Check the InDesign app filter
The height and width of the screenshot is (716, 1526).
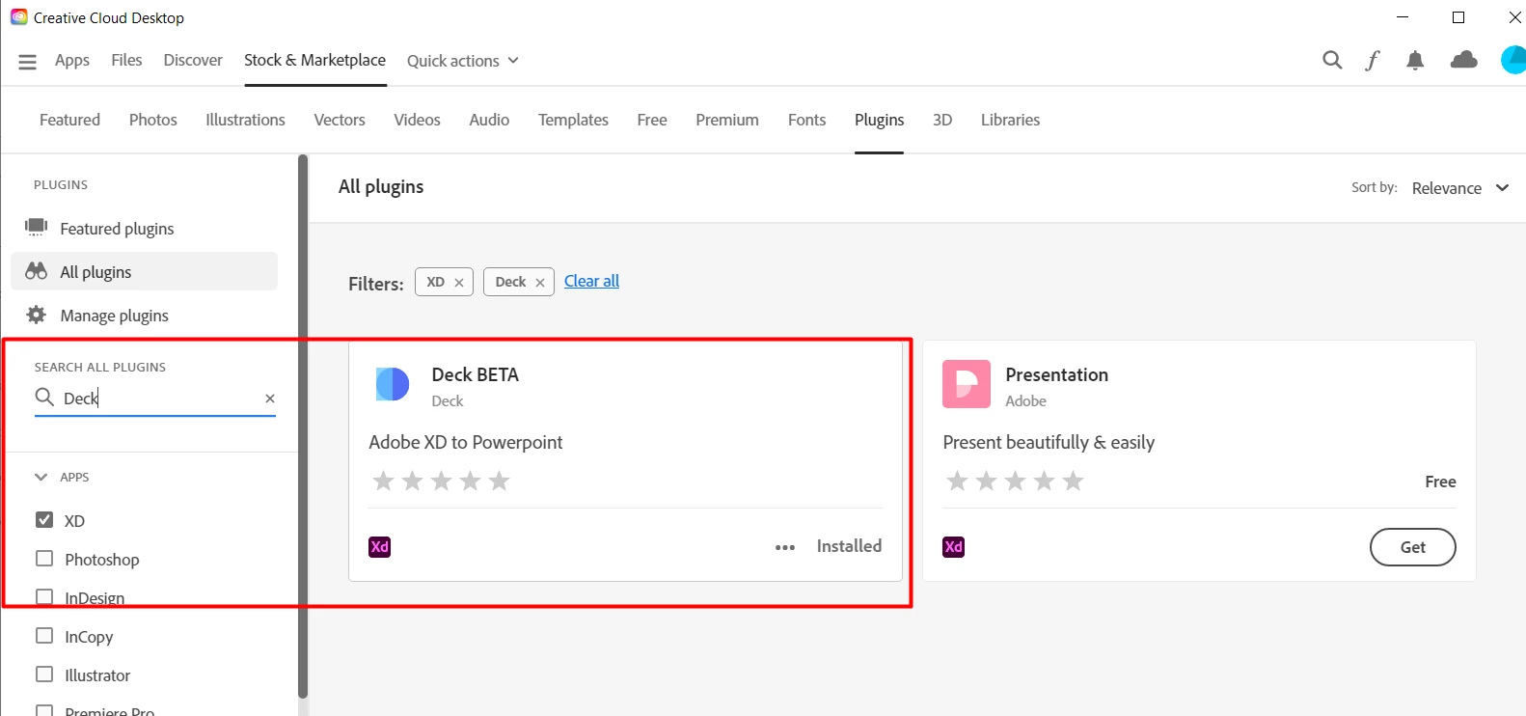pyautogui.click(x=44, y=597)
